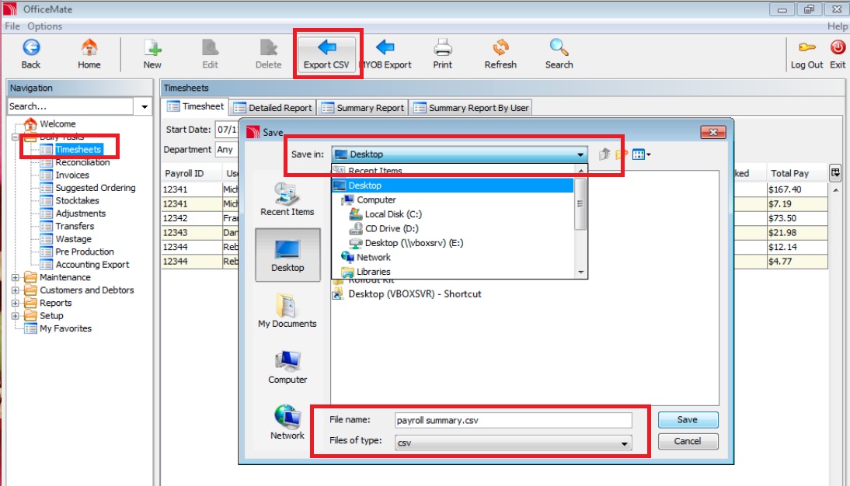Select Desktop shortcut in Save dialog sidebar
850x486 pixels.
(x=287, y=255)
